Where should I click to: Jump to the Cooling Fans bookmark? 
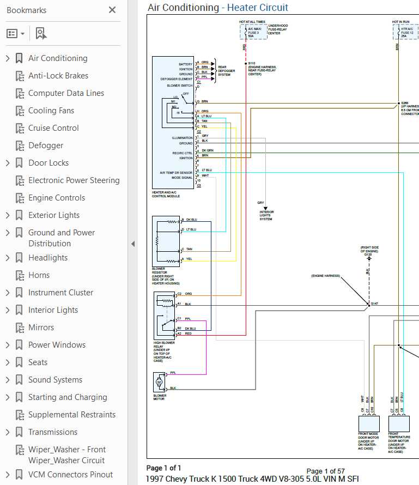click(51, 111)
